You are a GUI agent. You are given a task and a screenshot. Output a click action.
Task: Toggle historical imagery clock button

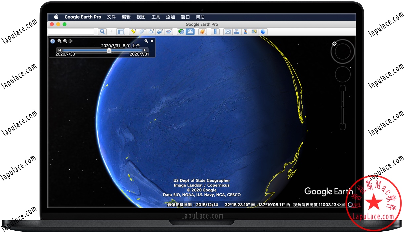point(181,32)
